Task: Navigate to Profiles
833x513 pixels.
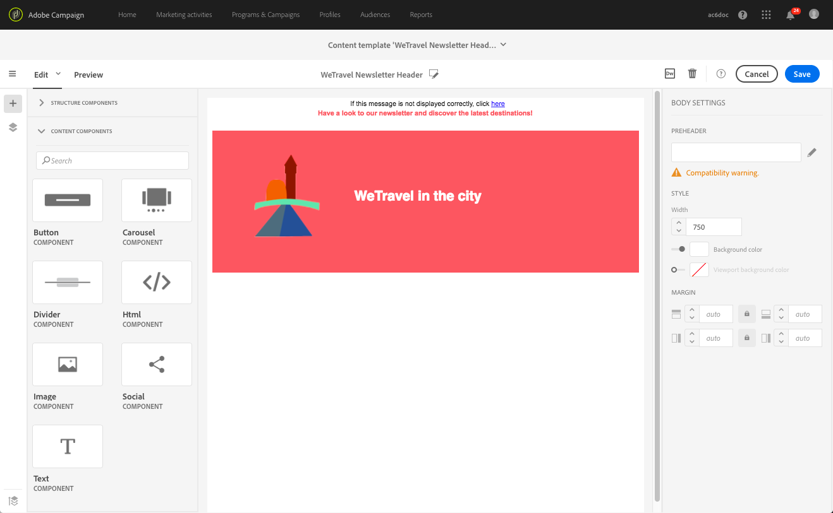Action: tap(330, 15)
